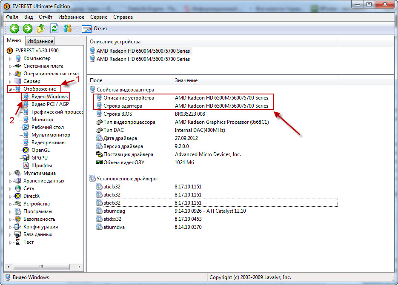
Task: Click the folder-up level toolbar icon
Action: pos(40,28)
